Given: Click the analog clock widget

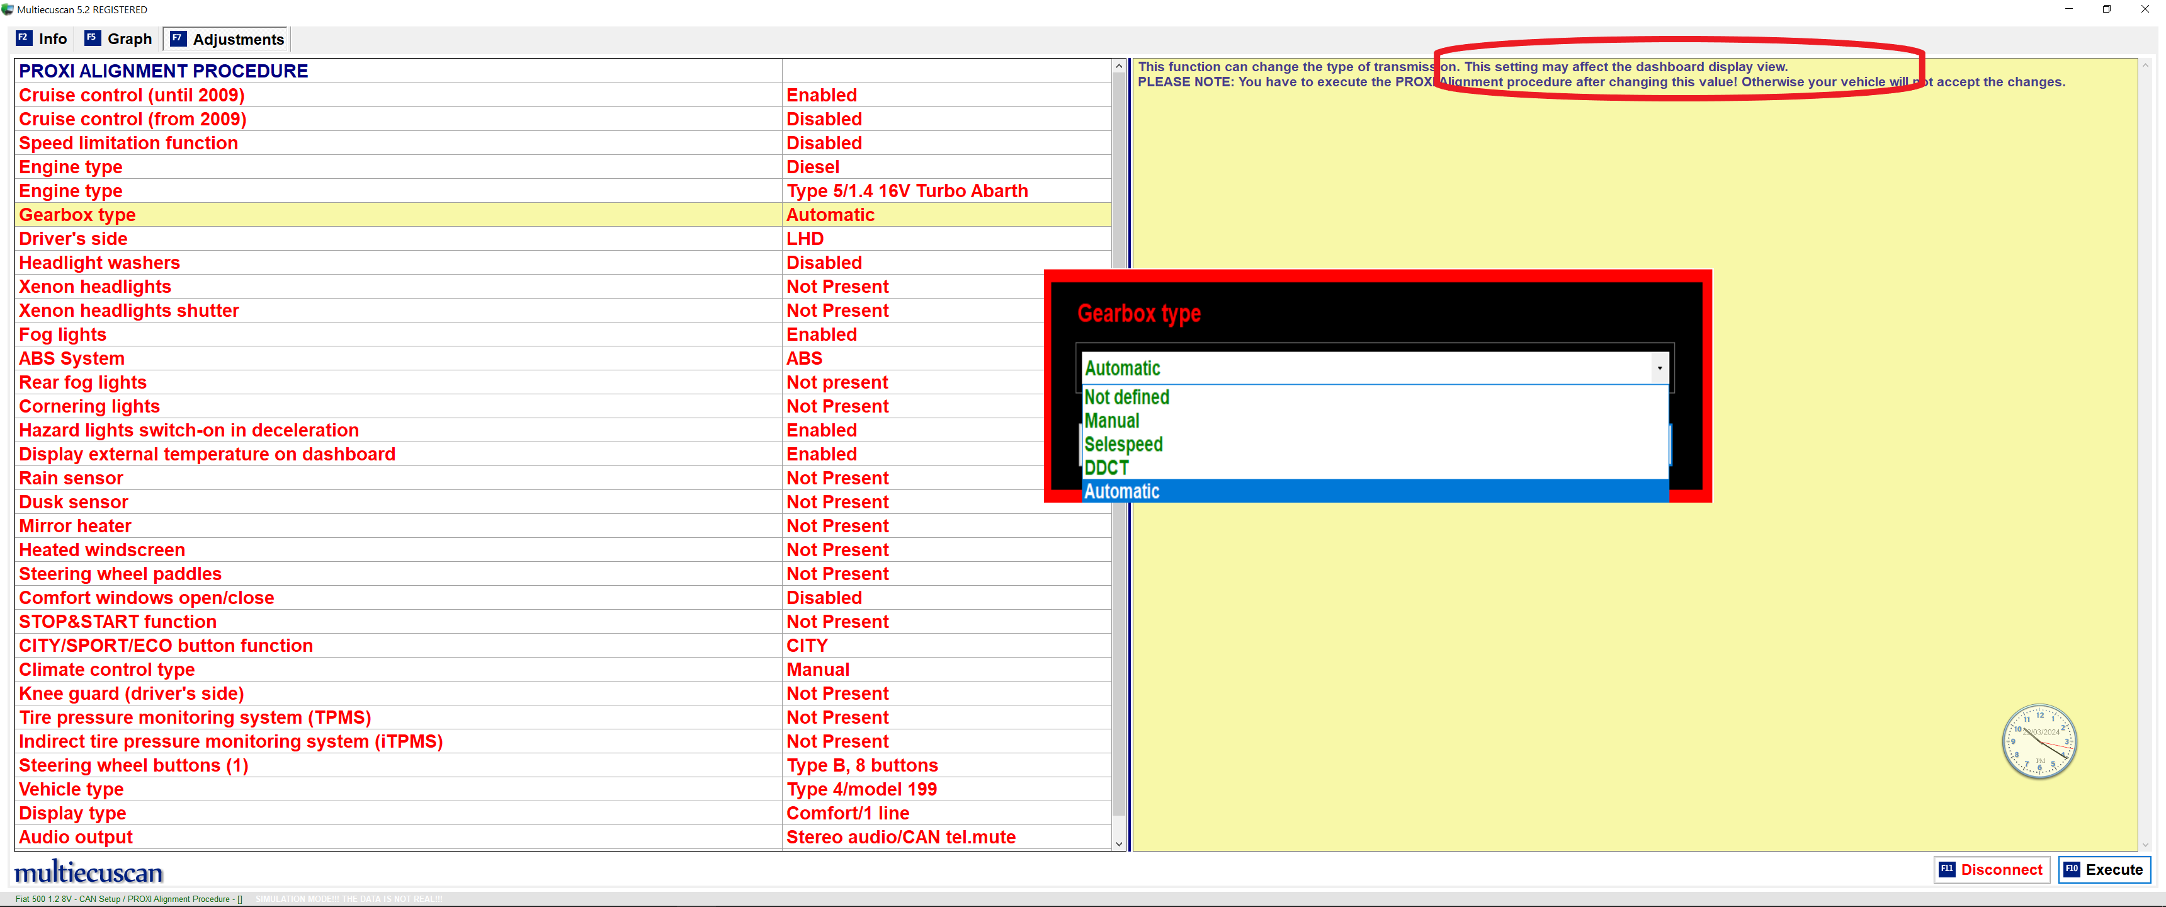Looking at the screenshot, I should click(x=2039, y=741).
